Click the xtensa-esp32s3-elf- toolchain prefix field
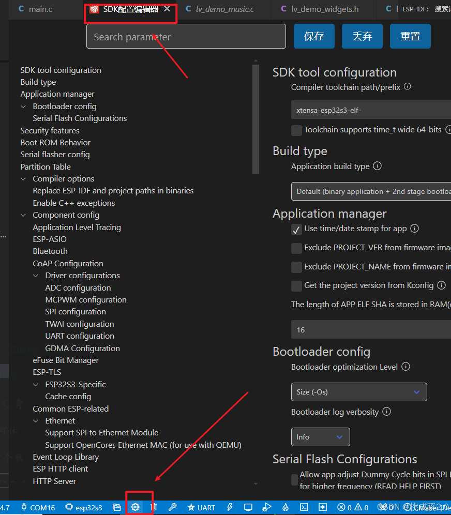 pos(371,110)
